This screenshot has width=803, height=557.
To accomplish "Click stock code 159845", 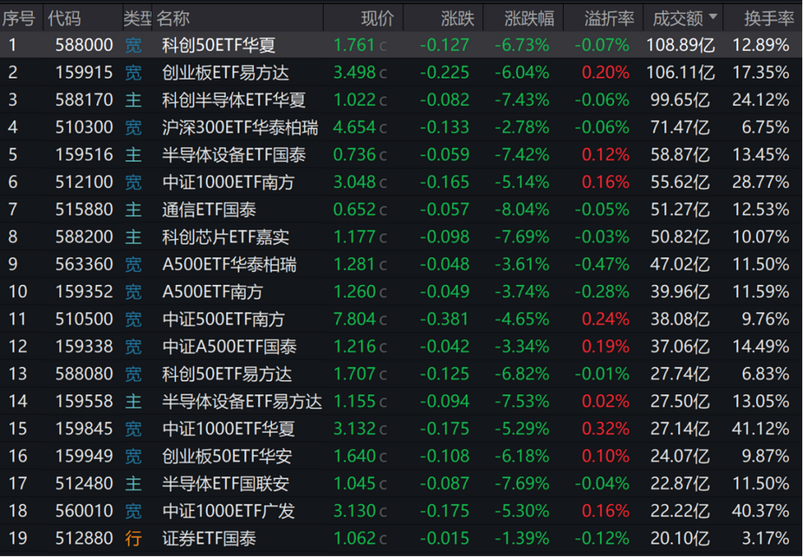I will (84, 429).
